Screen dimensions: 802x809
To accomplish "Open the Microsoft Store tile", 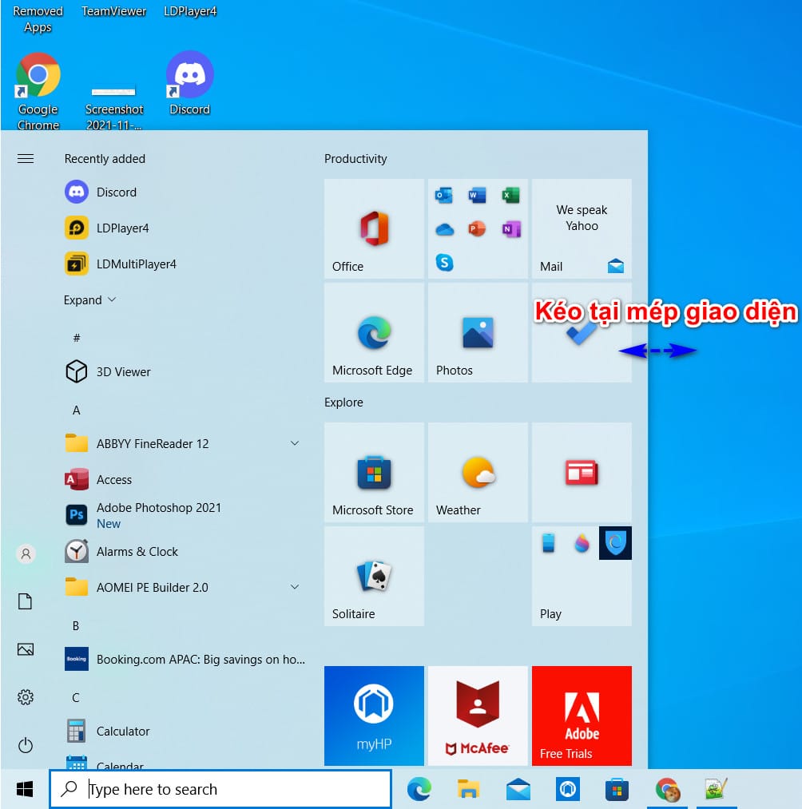I will pyautogui.click(x=374, y=472).
